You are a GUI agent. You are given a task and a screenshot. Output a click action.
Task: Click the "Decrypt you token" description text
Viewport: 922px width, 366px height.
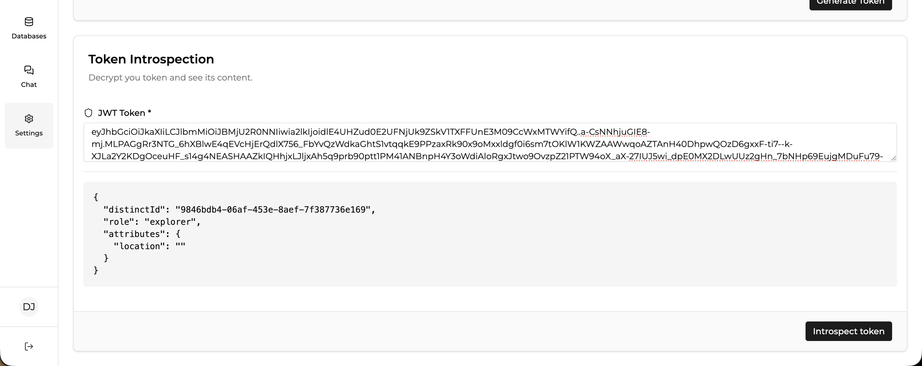(x=170, y=78)
